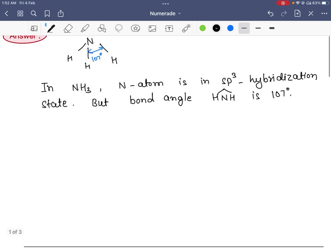Select the Pen tool
Viewport: 331px width, 248px height.
(x=50, y=28)
